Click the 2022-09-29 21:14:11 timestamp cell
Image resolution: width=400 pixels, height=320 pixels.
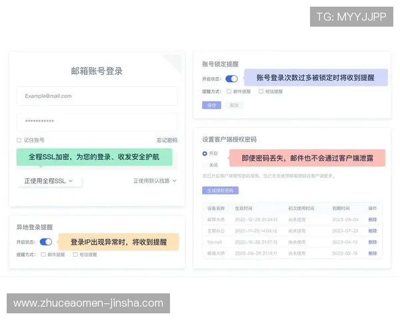pos(256,253)
